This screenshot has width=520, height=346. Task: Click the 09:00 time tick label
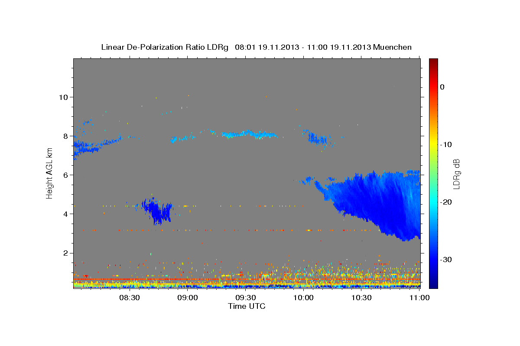(187, 298)
